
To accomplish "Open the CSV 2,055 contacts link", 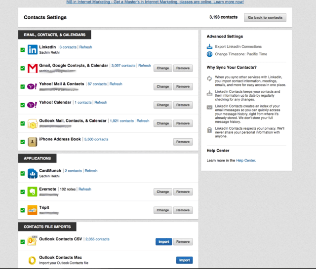I will (x=97, y=239).
